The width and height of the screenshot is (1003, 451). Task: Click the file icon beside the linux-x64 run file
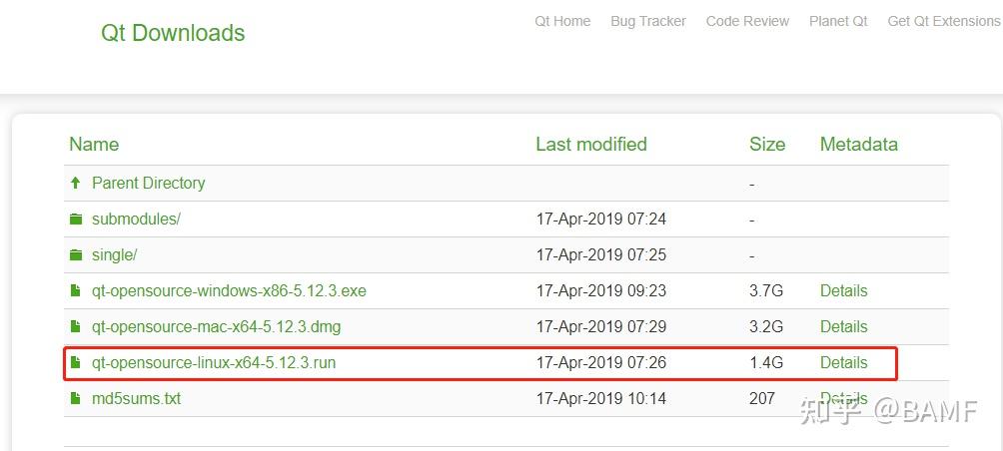75,363
